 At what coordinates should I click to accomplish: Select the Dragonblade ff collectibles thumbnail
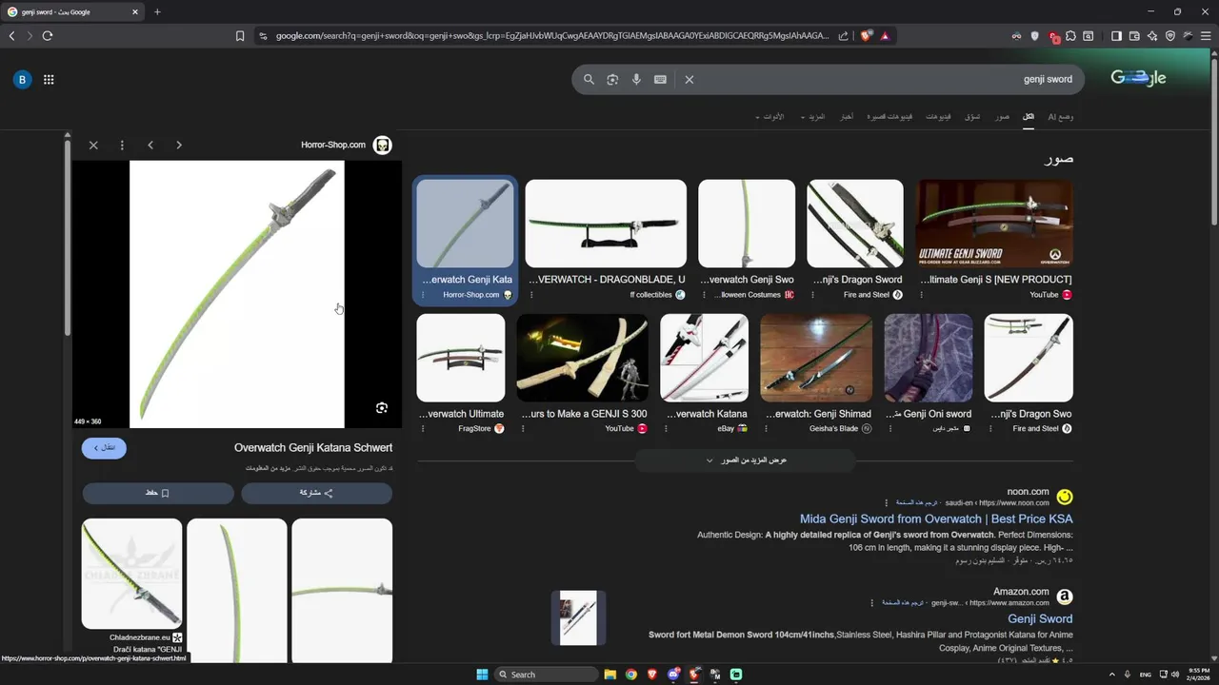606,224
